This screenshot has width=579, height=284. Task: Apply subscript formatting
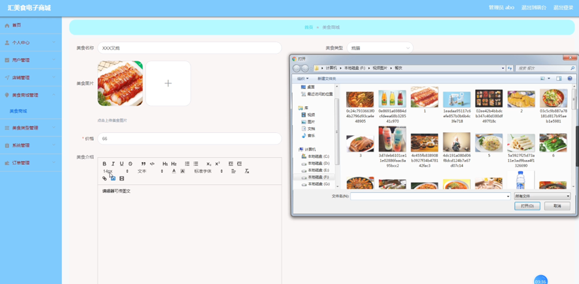coord(209,163)
